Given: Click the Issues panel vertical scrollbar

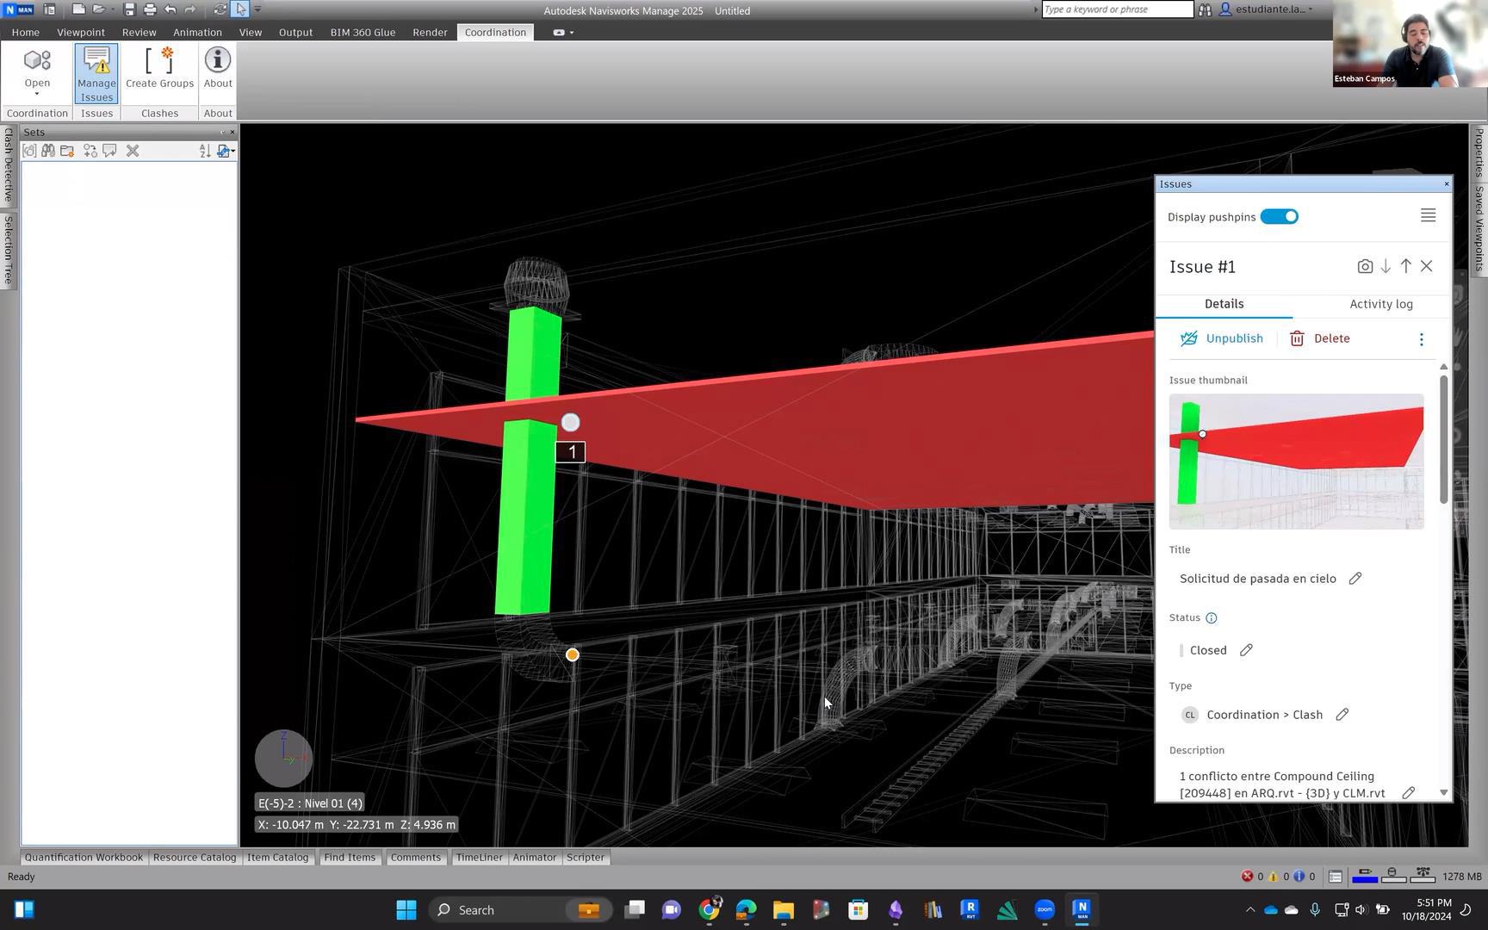Looking at the screenshot, I should (1444, 439).
